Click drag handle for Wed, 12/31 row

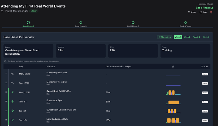6,92
